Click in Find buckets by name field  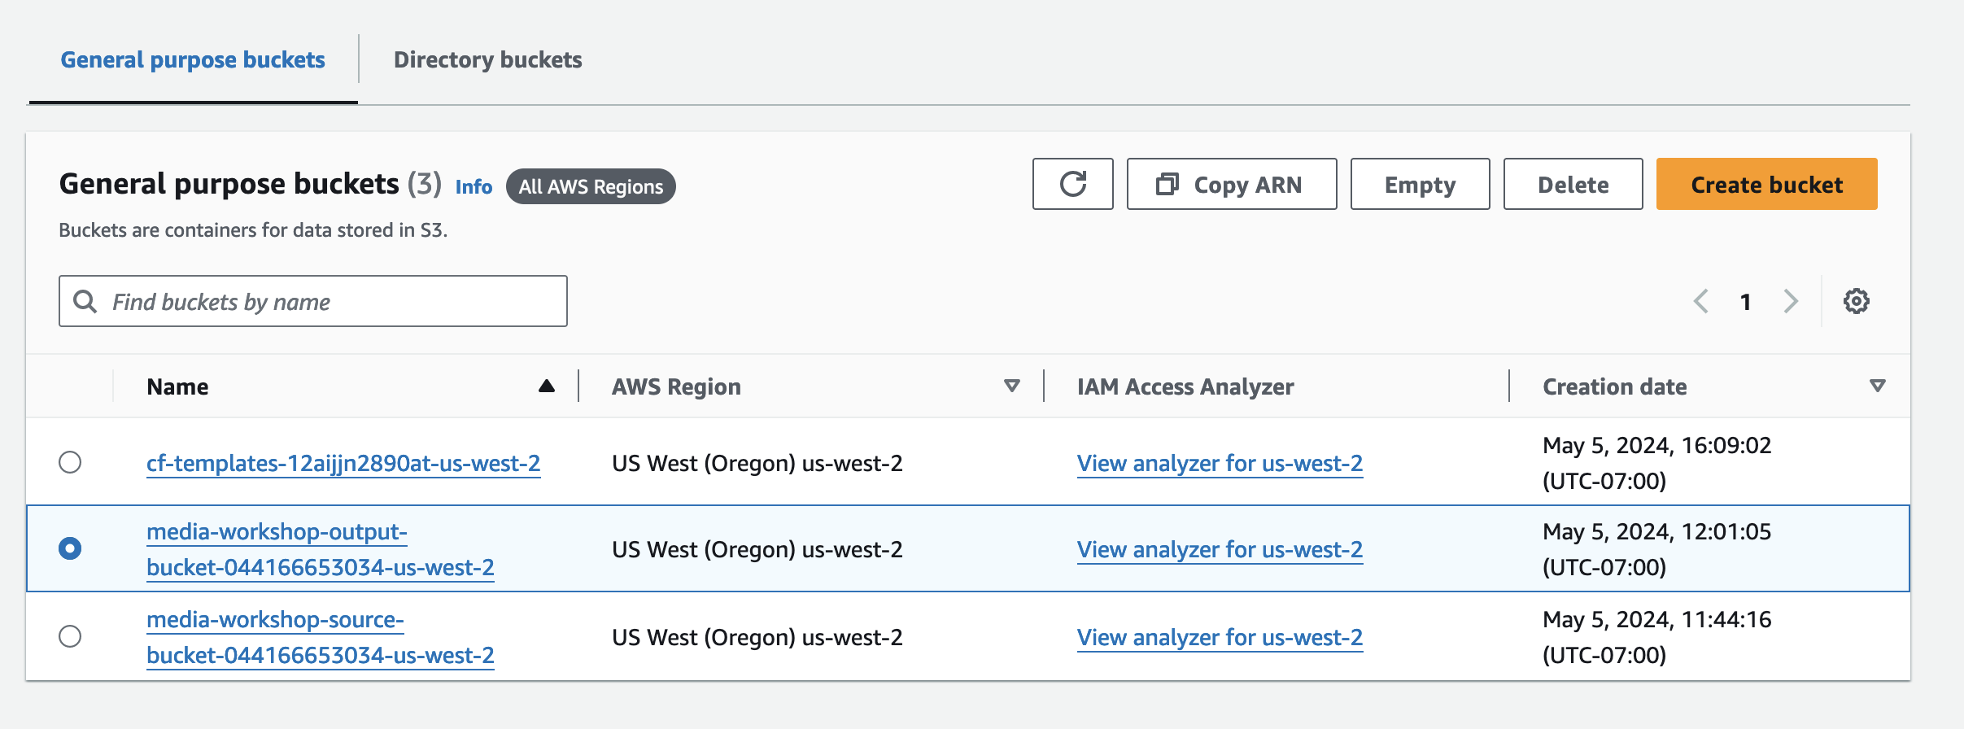pyautogui.click(x=334, y=301)
